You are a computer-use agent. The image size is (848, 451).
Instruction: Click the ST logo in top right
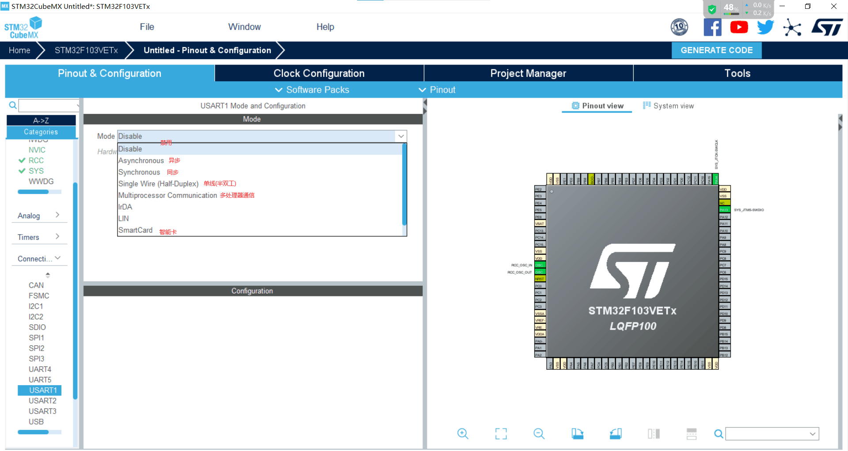coord(827,27)
